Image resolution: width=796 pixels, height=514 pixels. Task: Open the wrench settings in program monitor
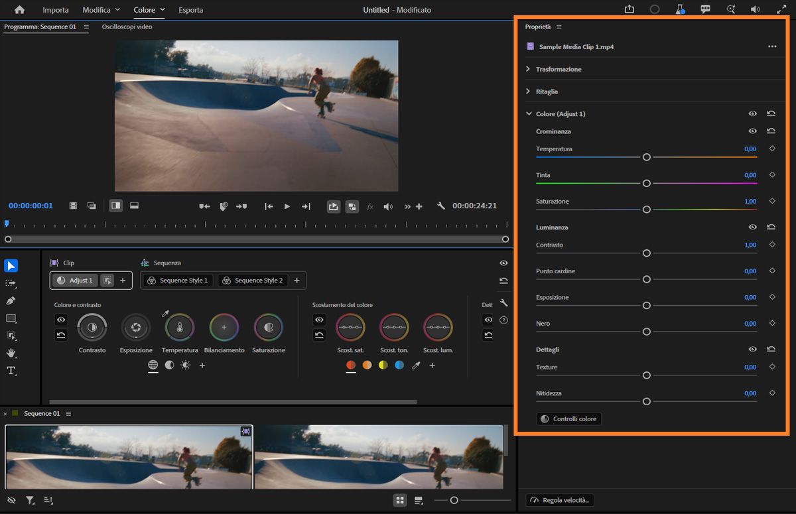[x=440, y=206]
